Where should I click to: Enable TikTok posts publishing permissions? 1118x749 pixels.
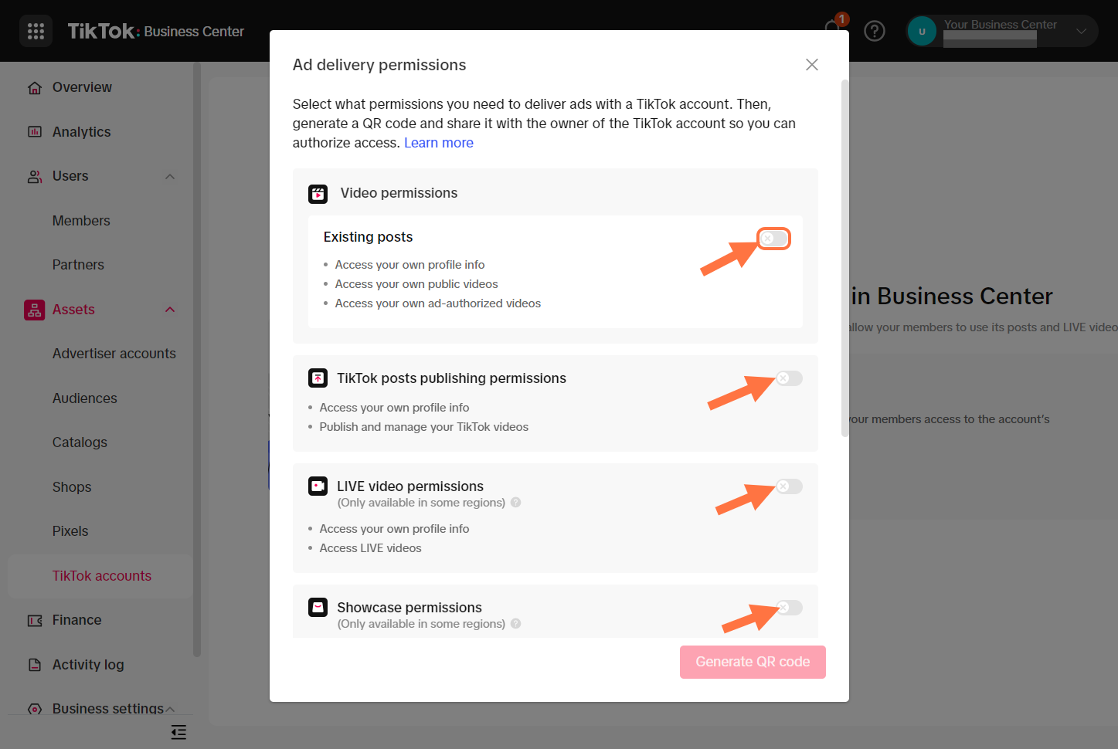pyautogui.click(x=788, y=378)
